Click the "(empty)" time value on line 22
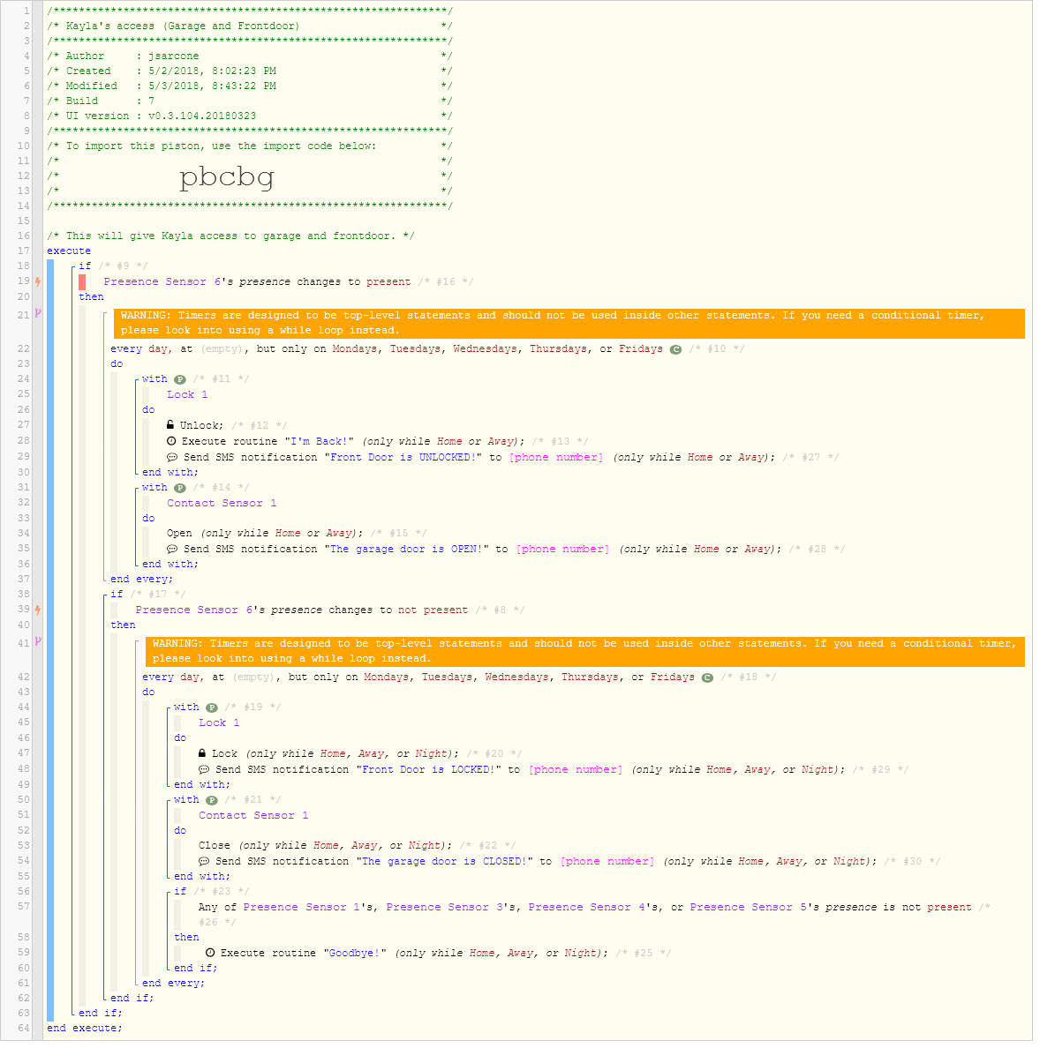 coord(222,348)
